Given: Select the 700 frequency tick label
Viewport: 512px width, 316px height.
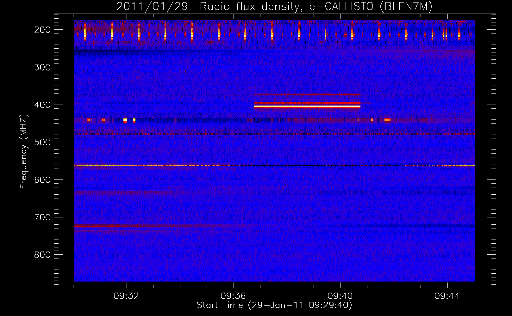Looking at the screenshot, I should 42,217.
